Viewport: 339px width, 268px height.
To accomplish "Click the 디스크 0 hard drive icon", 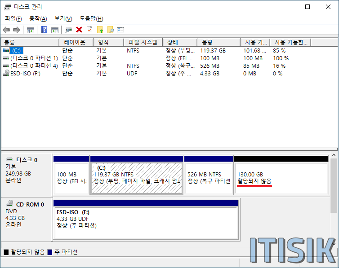I will tap(9, 159).
